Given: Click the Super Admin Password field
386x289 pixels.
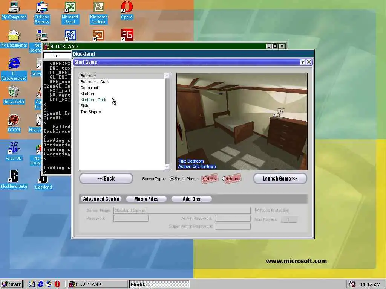Looking at the screenshot, I should point(233,226).
